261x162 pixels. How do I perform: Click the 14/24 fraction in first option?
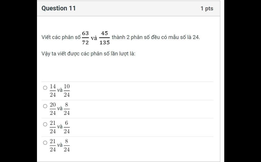coord(53,91)
